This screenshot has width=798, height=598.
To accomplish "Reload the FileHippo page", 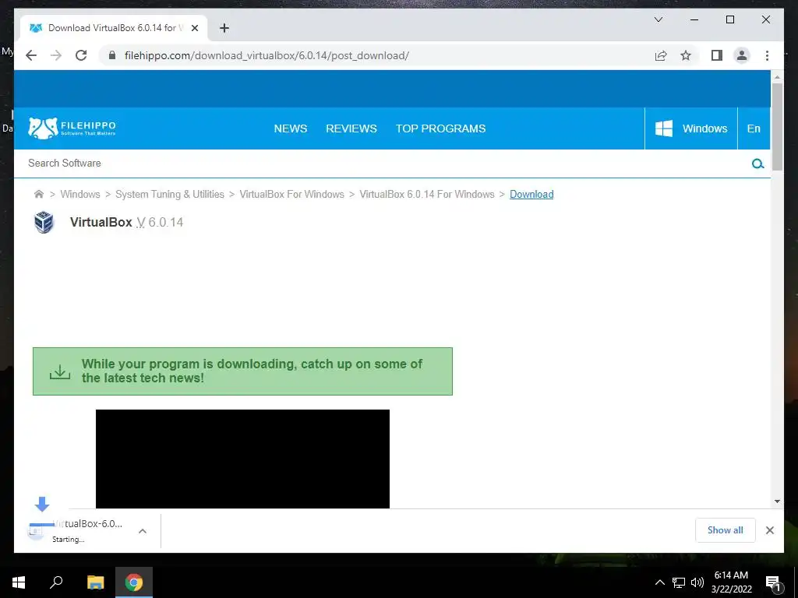I will click(81, 55).
